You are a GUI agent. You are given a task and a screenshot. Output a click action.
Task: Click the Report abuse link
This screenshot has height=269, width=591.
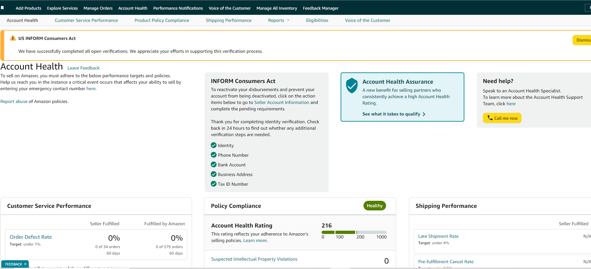pos(14,101)
